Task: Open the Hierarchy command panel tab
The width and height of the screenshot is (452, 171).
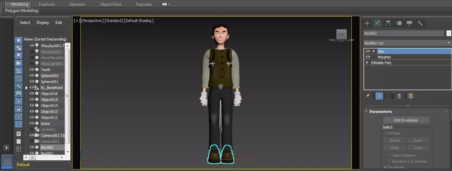Action: click(x=388, y=23)
